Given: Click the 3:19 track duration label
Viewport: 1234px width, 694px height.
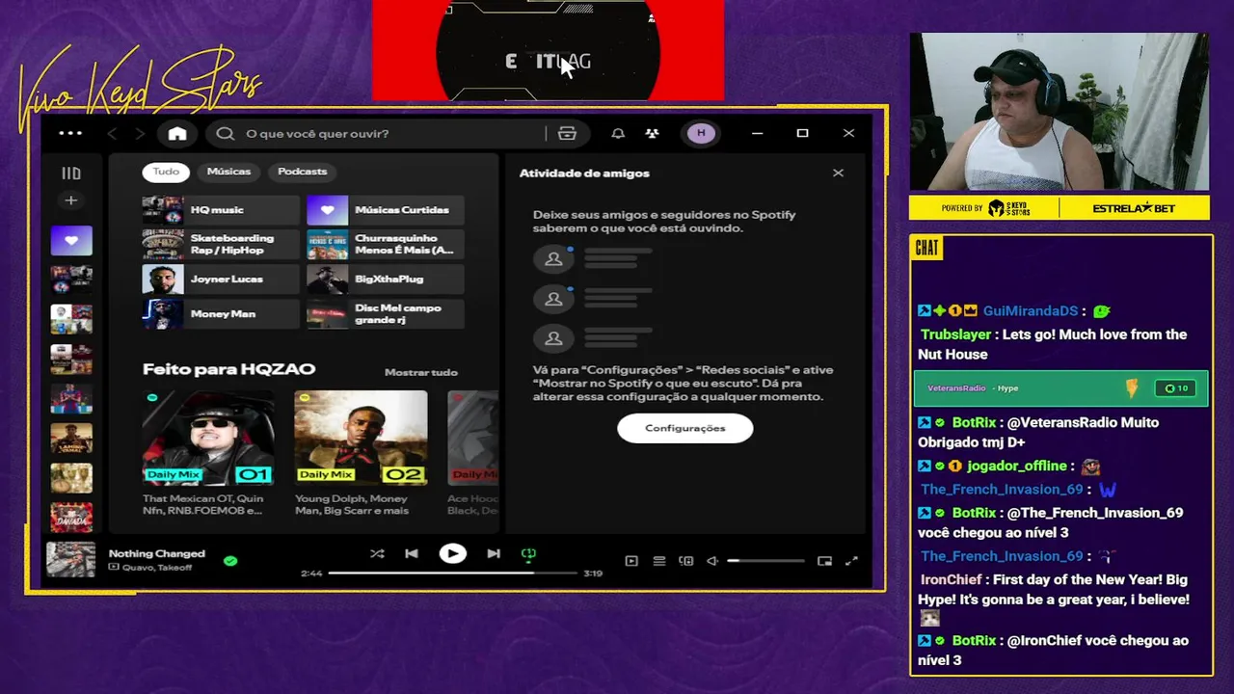Looking at the screenshot, I should (x=593, y=574).
